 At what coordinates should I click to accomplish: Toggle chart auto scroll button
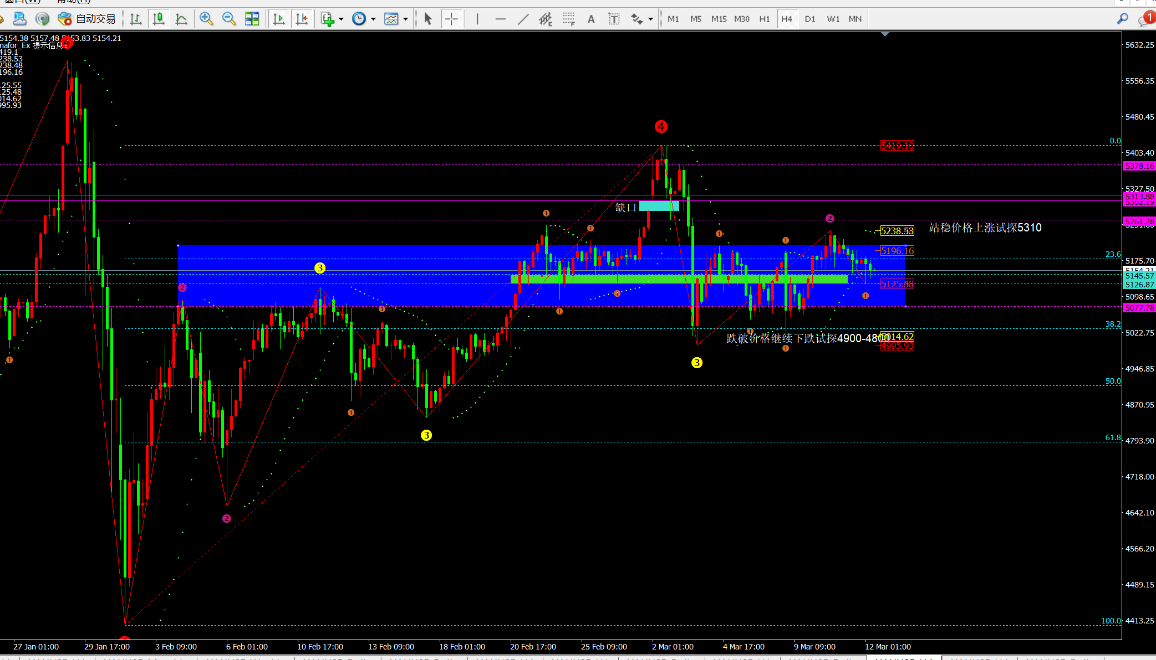(x=278, y=19)
